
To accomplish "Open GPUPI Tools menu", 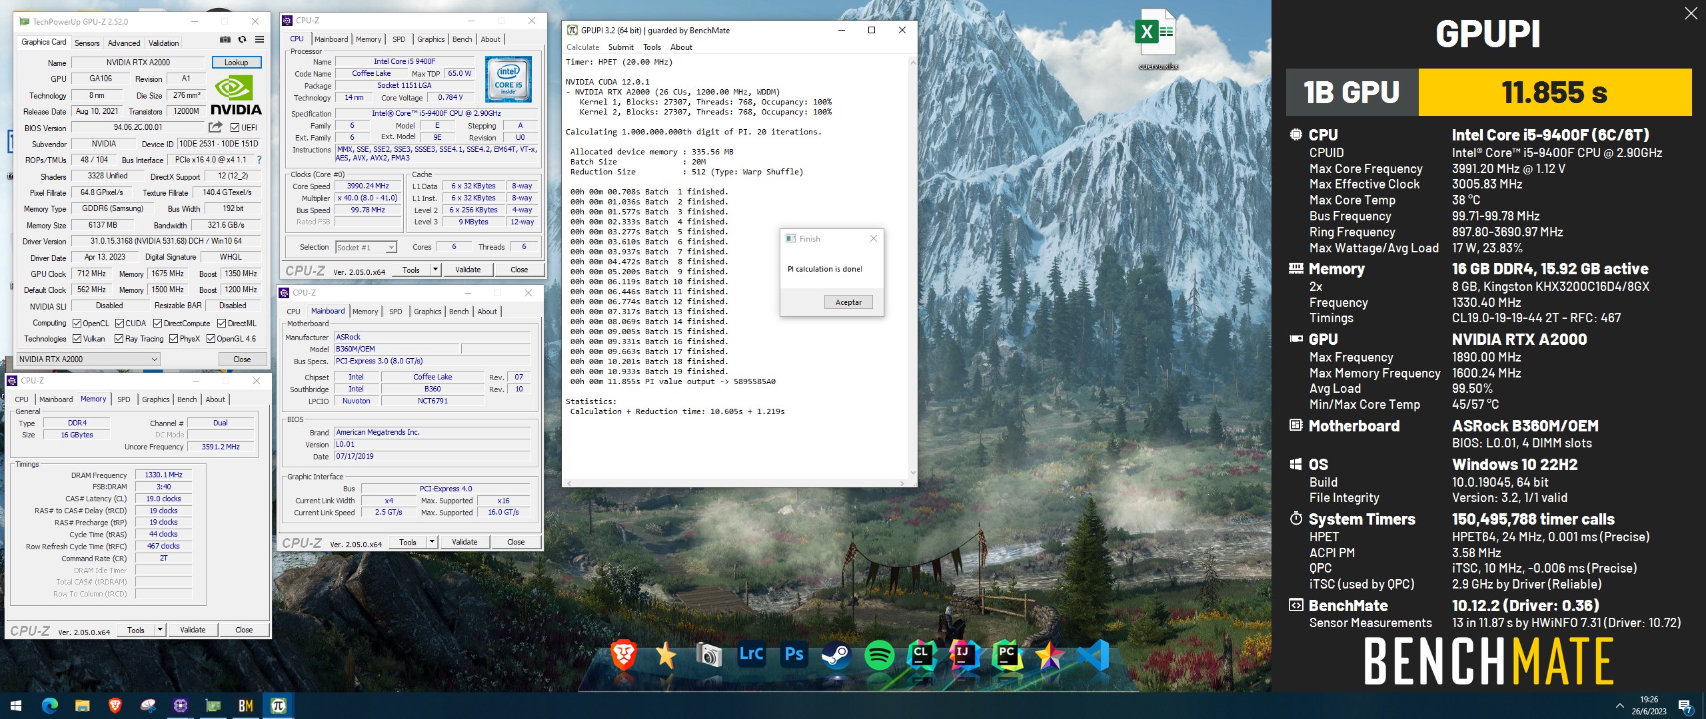I will pyautogui.click(x=652, y=47).
